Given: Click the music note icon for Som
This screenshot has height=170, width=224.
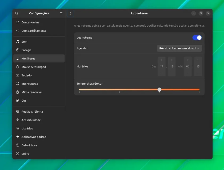Looking at the screenshot, I should [18, 42].
